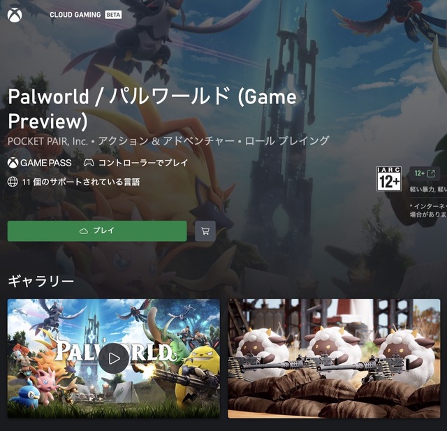Viewport: 447px width, 431px height.
Task: Start the game with the green プレイ button
Action: coord(97,231)
